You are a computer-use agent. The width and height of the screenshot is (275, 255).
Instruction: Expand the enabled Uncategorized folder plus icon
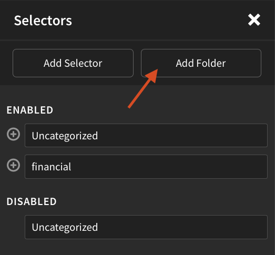tap(13, 135)
